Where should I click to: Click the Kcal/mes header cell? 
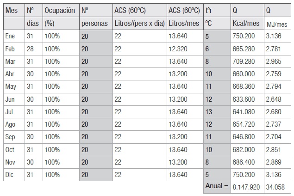pyautogui.click(x=246, y=24)
